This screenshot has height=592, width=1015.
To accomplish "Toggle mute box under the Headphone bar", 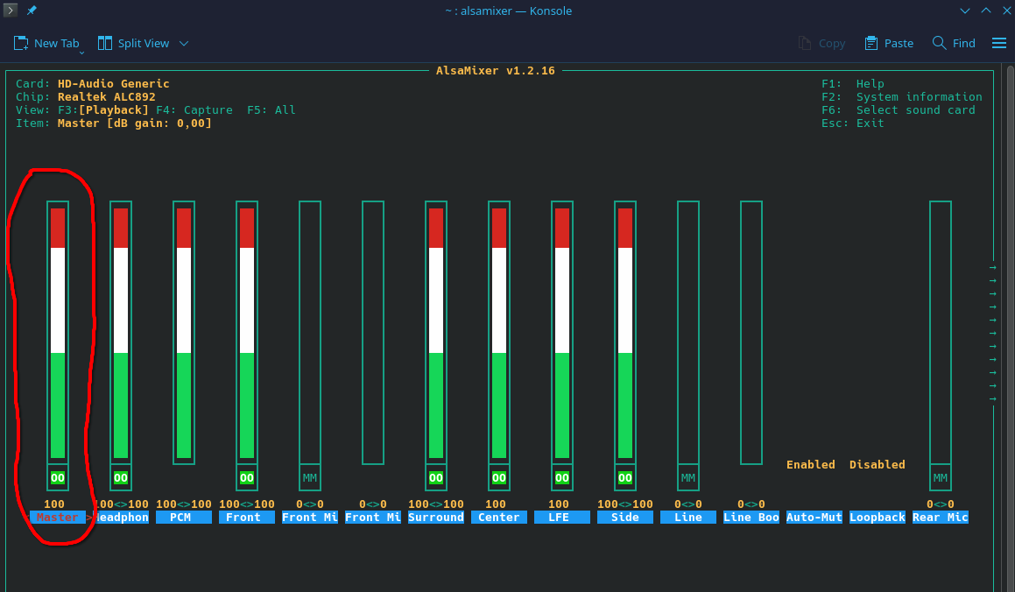I will [x=120, y=478].
